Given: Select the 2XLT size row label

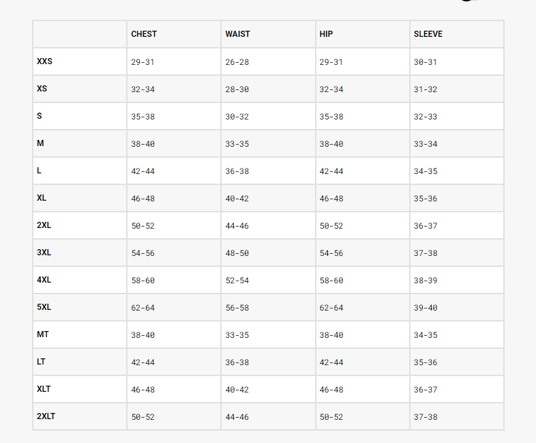Looking at the screenshot, I should tap(46, 416).
